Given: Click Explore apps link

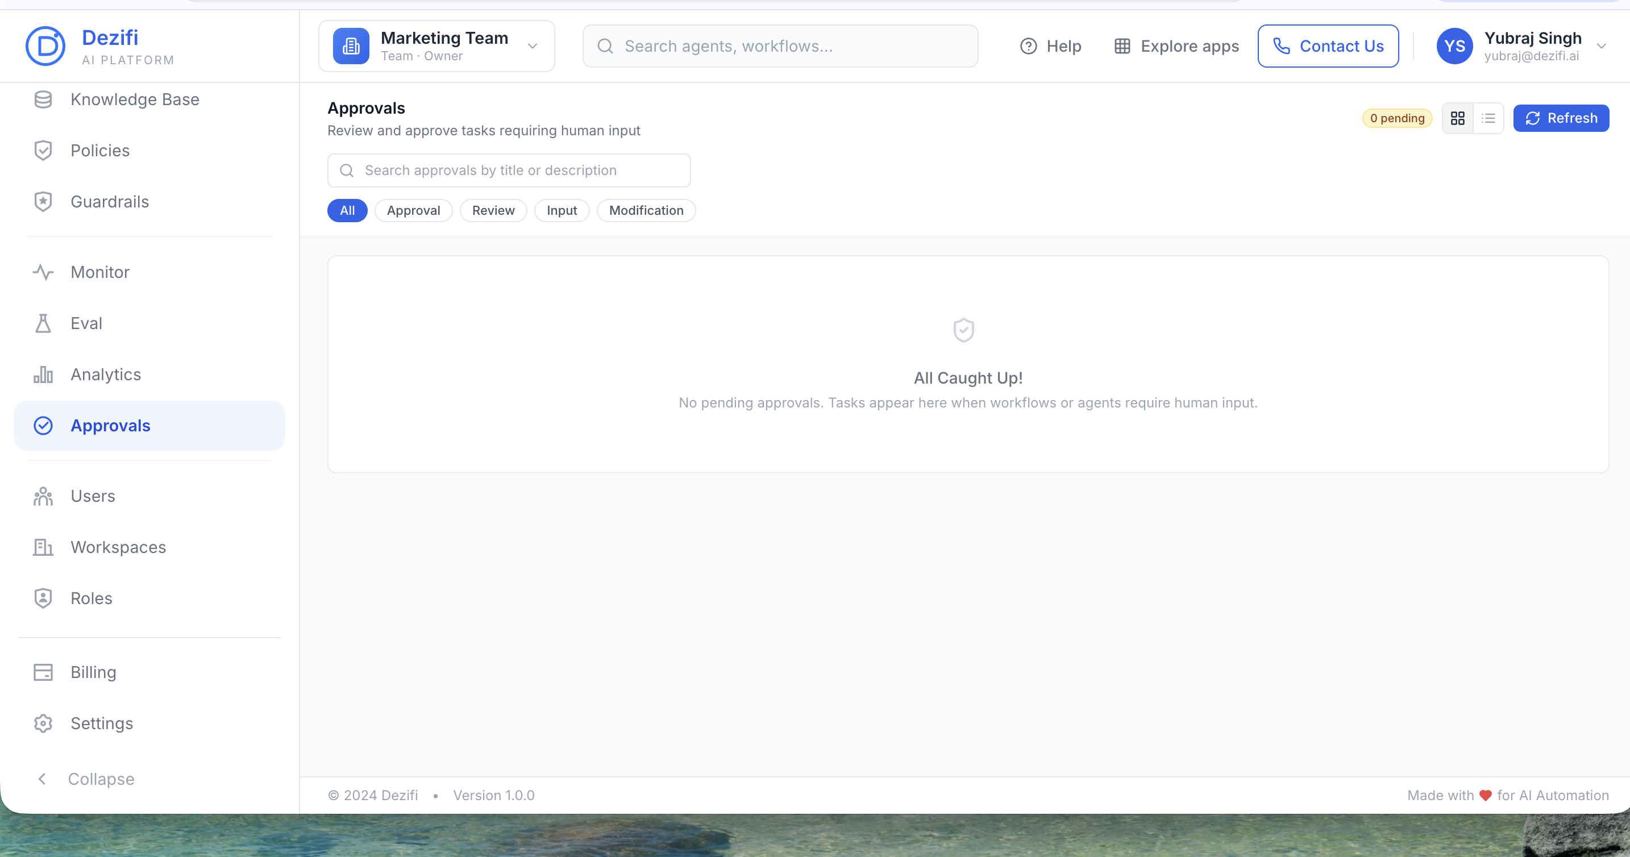Looking at the screenshot, I should point(1176,46).
